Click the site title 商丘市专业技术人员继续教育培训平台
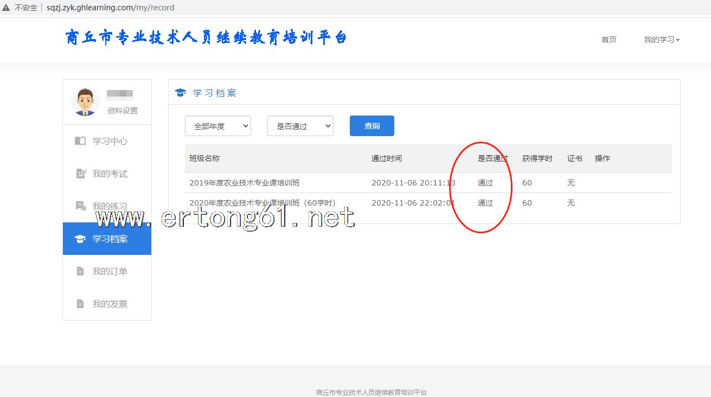The height and width of the screenshot is (397, 711). (206, 38)
